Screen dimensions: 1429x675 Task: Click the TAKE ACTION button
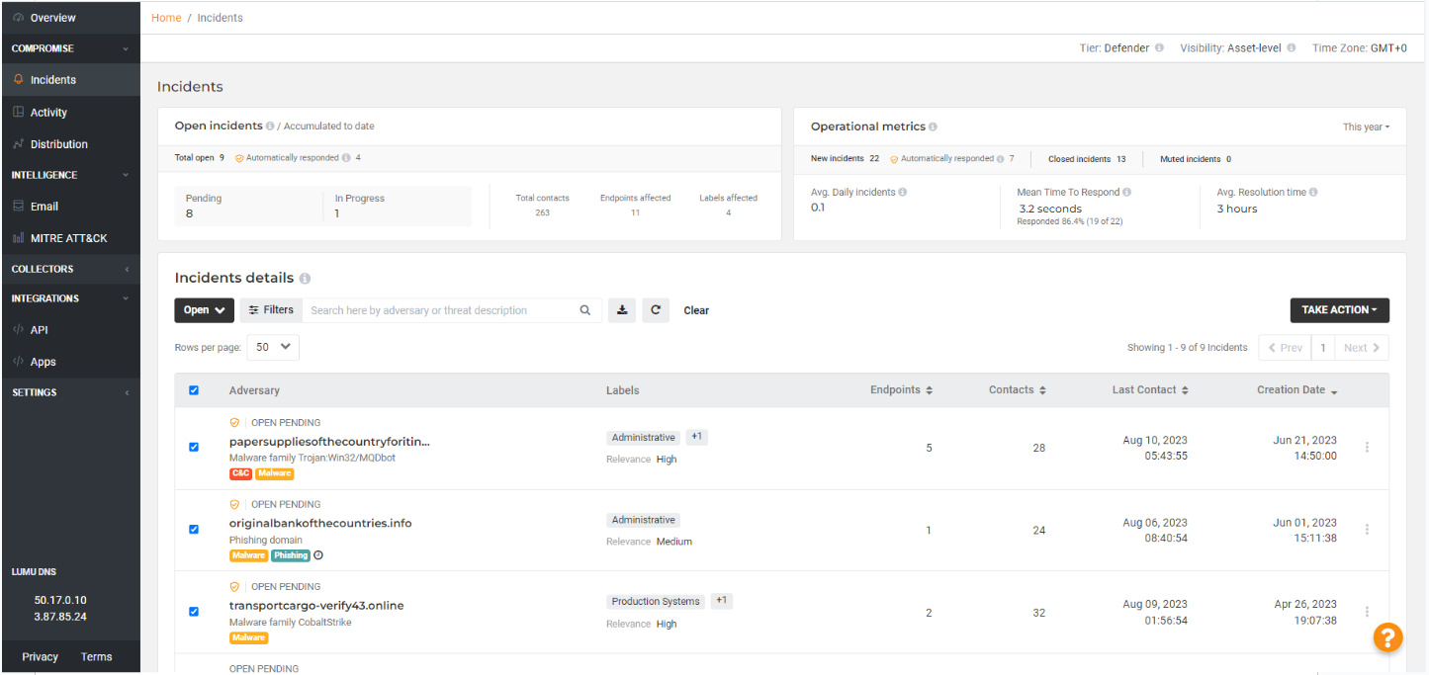tap(1339, 309)
